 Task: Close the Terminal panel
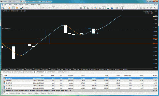tap(2, 74)
